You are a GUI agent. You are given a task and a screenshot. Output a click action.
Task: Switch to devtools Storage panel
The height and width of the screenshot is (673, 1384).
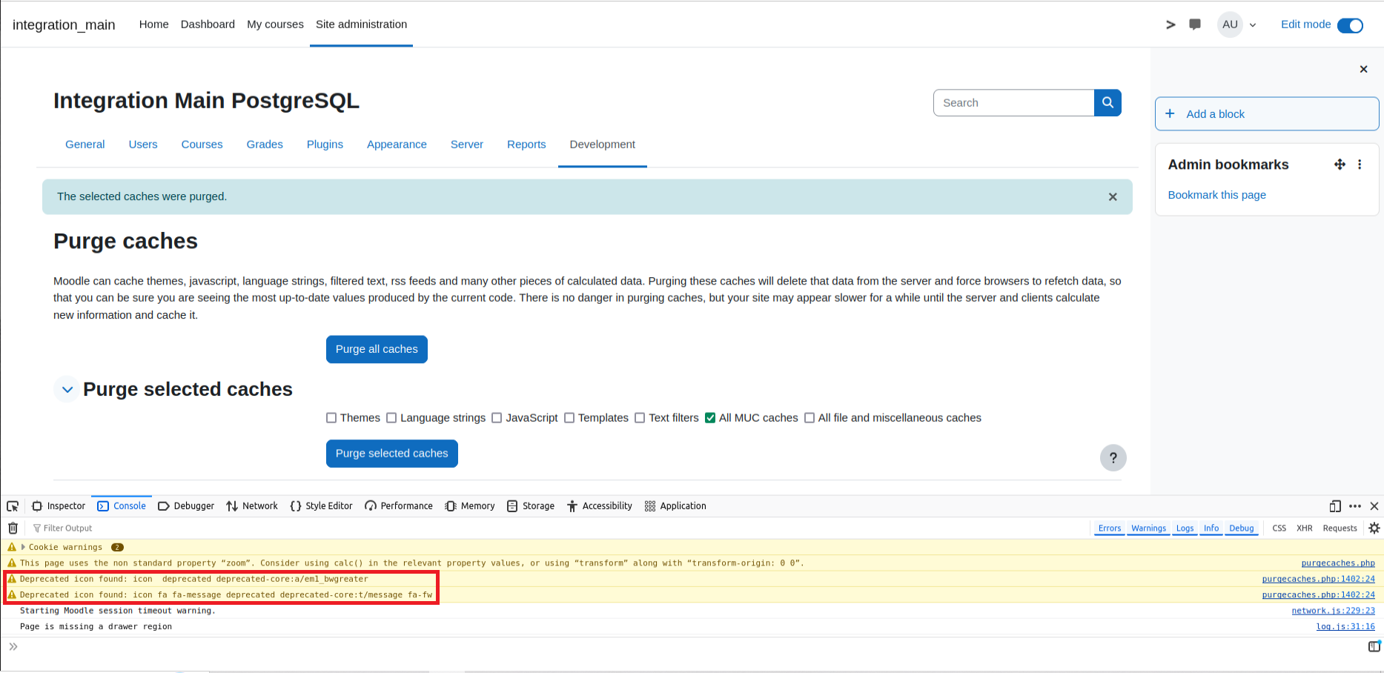[x=531, y=506]
